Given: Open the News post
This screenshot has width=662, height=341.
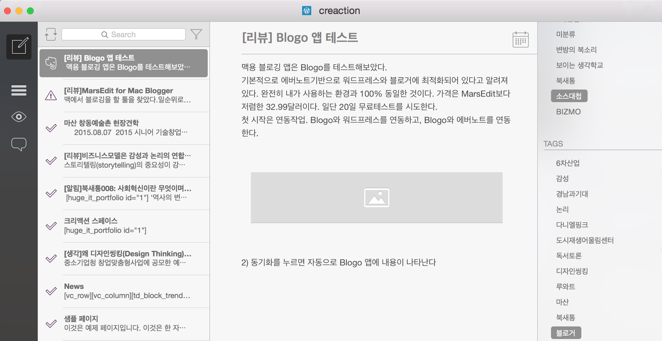Looking at the screenshot, I should (x=124, y=291).
